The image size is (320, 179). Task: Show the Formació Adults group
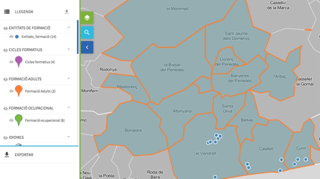6,79
